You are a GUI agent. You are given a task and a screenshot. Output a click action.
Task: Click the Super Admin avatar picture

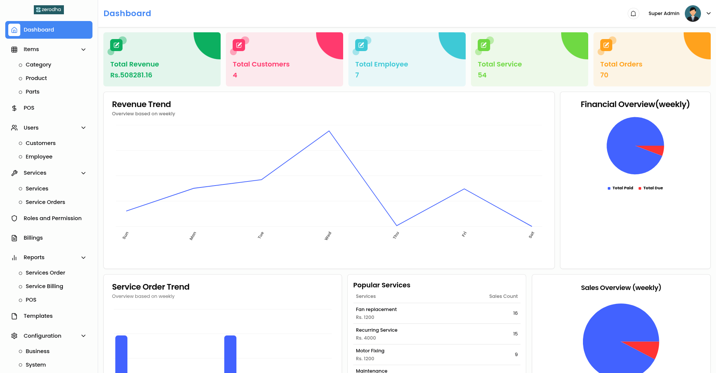coord(693,14)
